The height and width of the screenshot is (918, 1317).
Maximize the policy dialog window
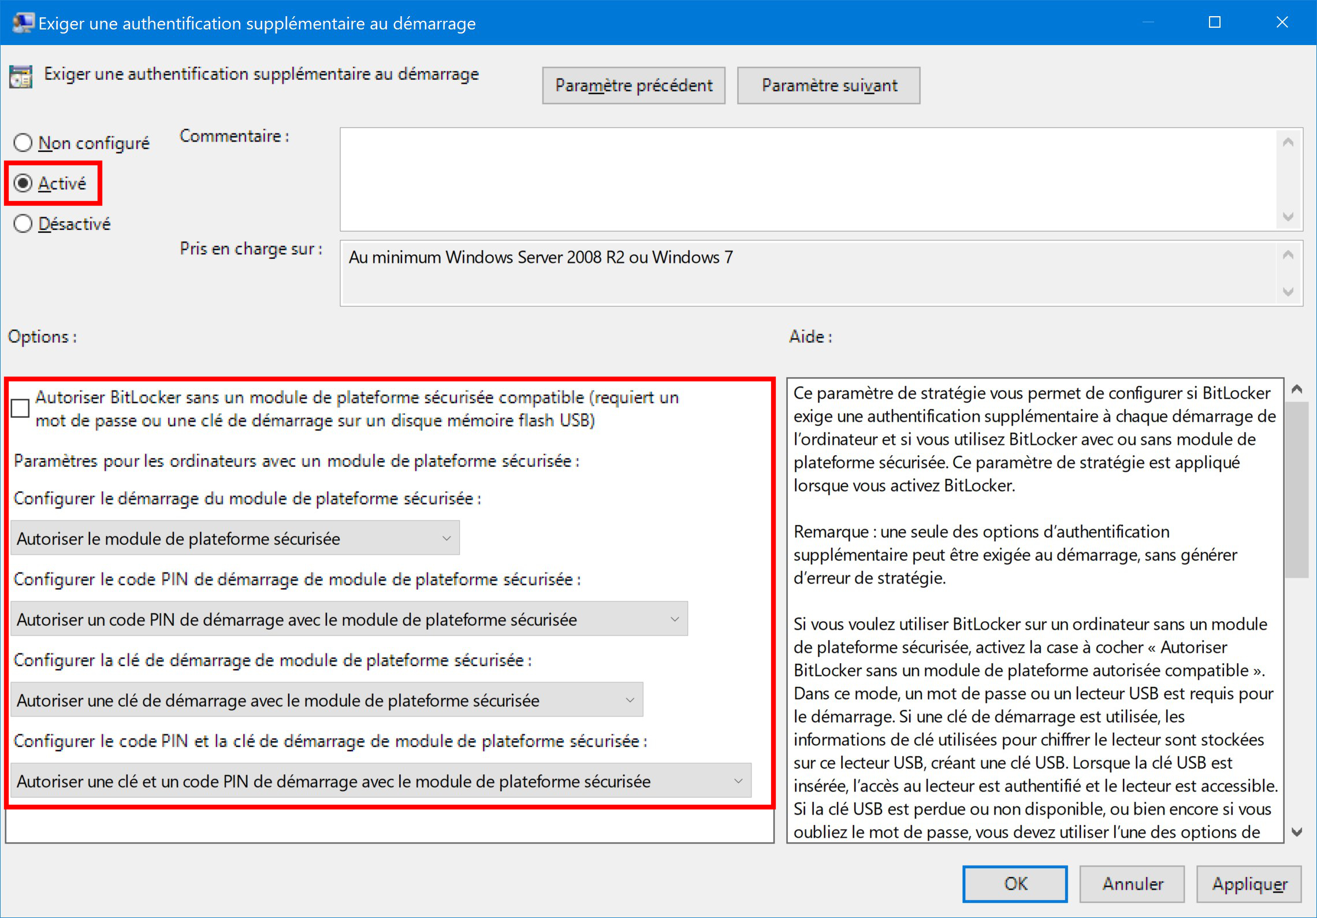pos(1215,23)
